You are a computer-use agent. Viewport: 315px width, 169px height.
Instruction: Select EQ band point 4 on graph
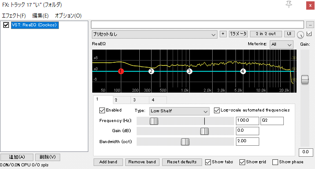point(243,71)
